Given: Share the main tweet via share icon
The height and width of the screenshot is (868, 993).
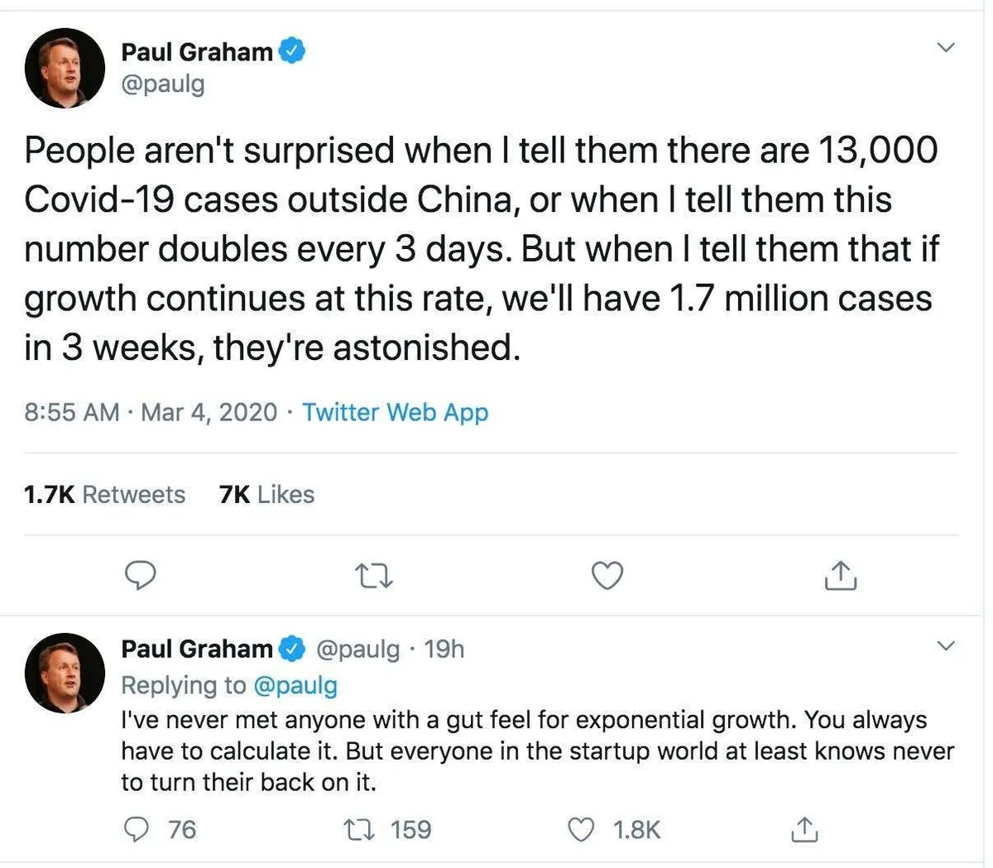Looking at the screenshot, I should coord(840,575).
